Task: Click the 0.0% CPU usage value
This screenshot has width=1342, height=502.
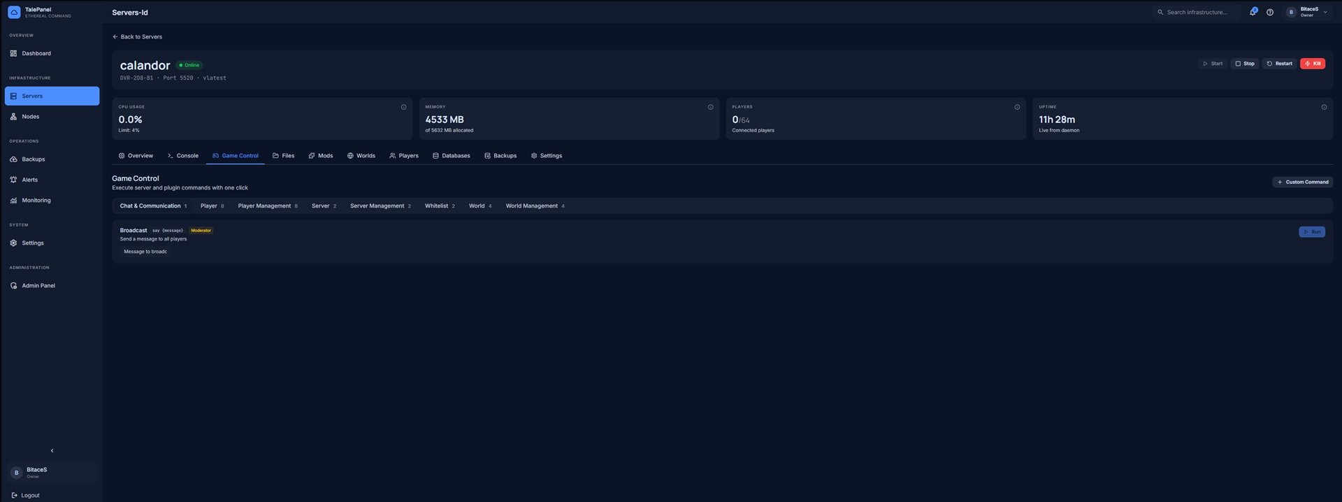Action: click(x=131, y=120)
